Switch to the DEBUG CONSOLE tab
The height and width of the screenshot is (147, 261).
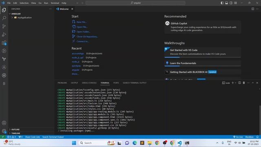89,83
